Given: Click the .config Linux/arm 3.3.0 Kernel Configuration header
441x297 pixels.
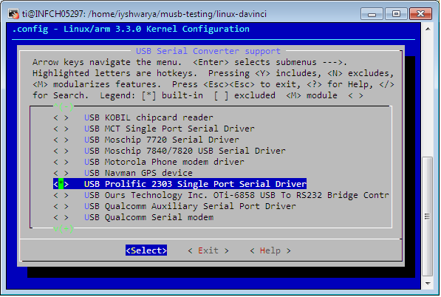Looking at the screenshot, I should point(131,29).
